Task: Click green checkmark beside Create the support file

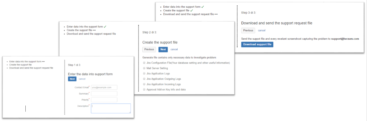Action: click(x=192, y=10)
